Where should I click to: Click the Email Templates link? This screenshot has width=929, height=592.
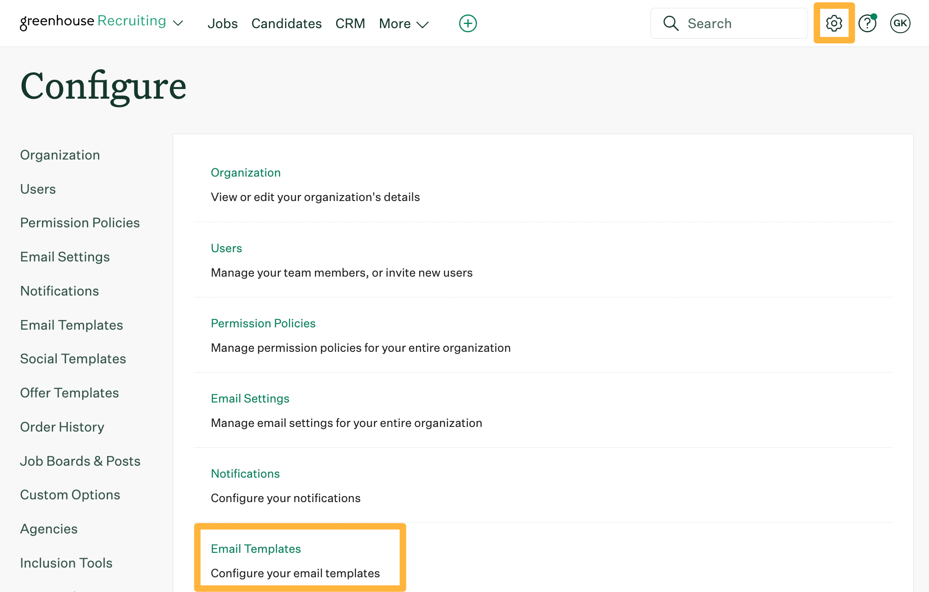[256, 549]
